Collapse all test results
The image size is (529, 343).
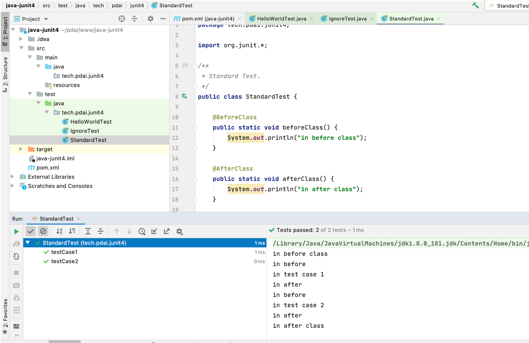[x=101, y=231]
